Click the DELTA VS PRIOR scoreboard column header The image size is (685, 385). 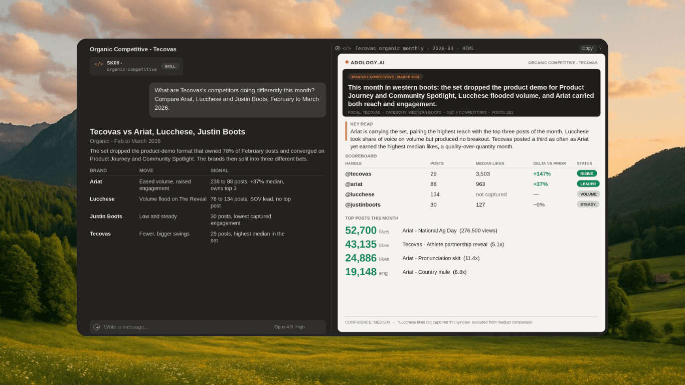[550, 163]
